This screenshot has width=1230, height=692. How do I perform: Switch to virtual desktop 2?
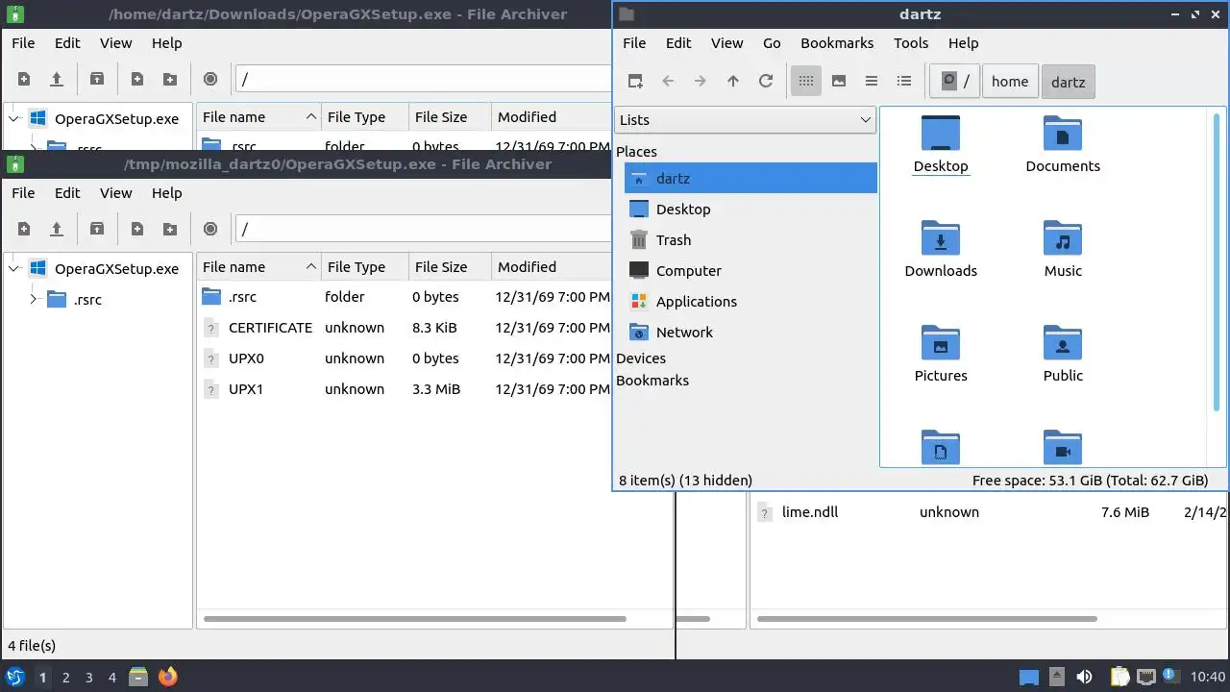65,677
